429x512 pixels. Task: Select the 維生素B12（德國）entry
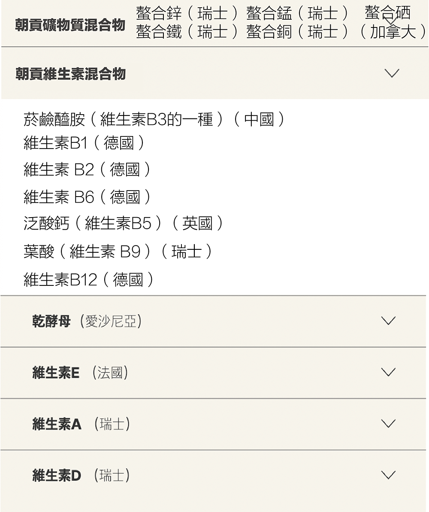[89, 280]
